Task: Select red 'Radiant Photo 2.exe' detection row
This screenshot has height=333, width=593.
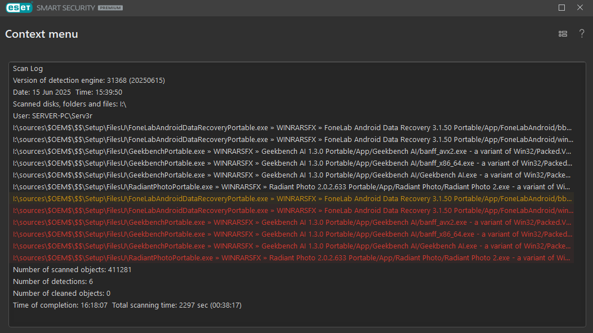Action: (292, 257)
